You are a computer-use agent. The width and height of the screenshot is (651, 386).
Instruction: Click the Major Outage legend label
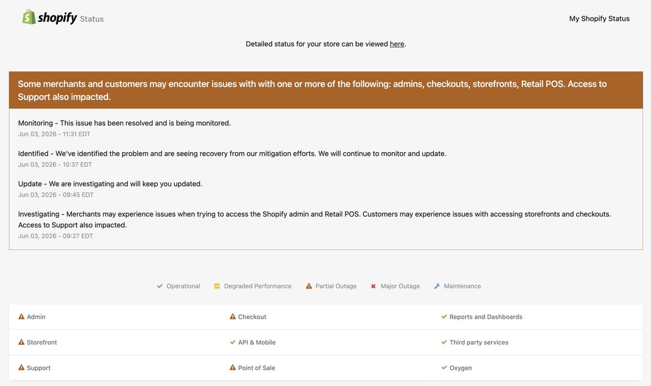(x=400, y=286)
